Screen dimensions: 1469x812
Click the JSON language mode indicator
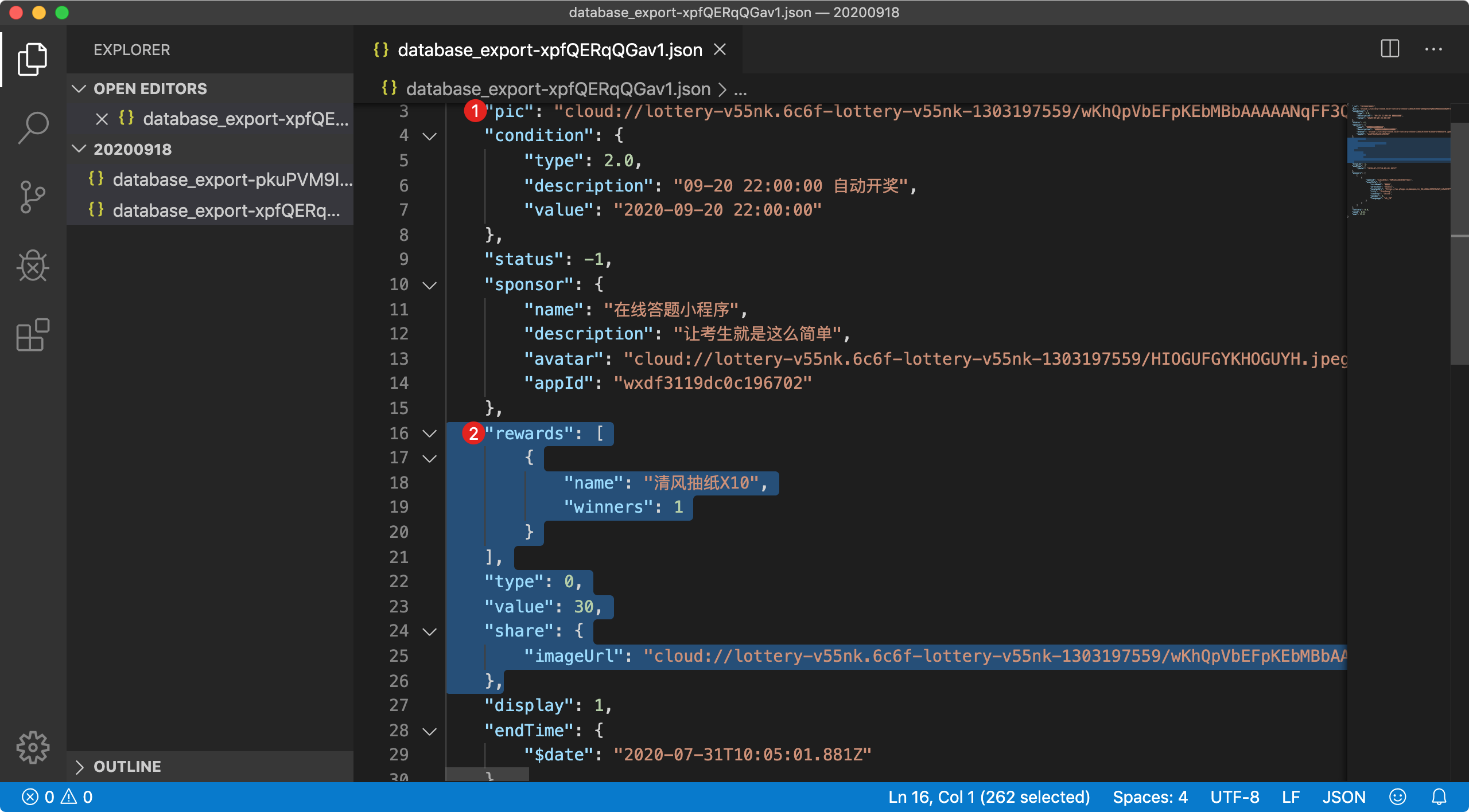1343,797
